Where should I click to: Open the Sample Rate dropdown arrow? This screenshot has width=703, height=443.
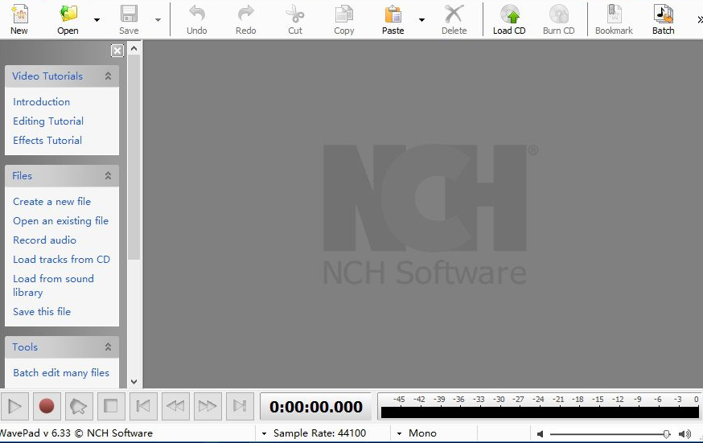(264, 433)
